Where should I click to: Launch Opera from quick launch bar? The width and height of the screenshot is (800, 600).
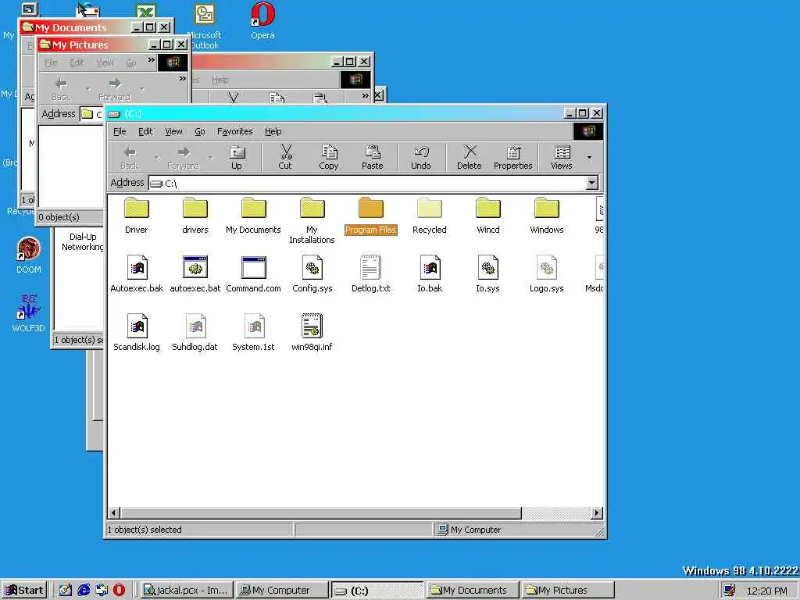119,591
